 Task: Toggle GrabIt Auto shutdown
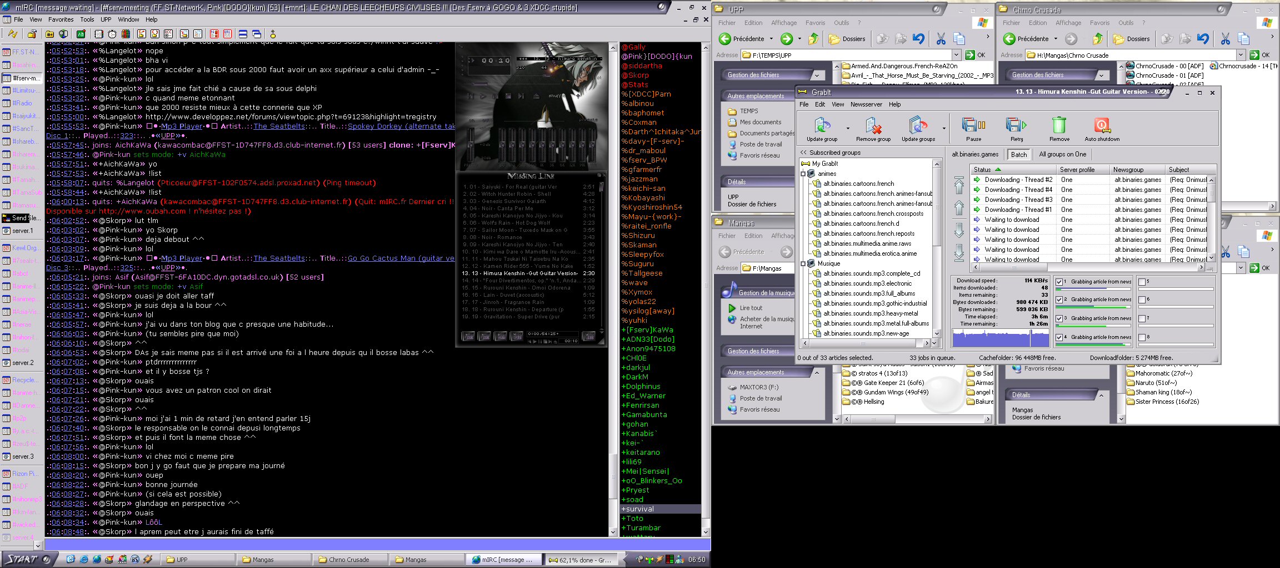(x=1102, y=129)
